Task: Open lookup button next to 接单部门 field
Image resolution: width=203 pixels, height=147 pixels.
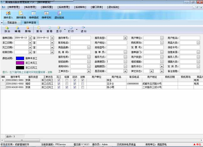Action: 162,52
